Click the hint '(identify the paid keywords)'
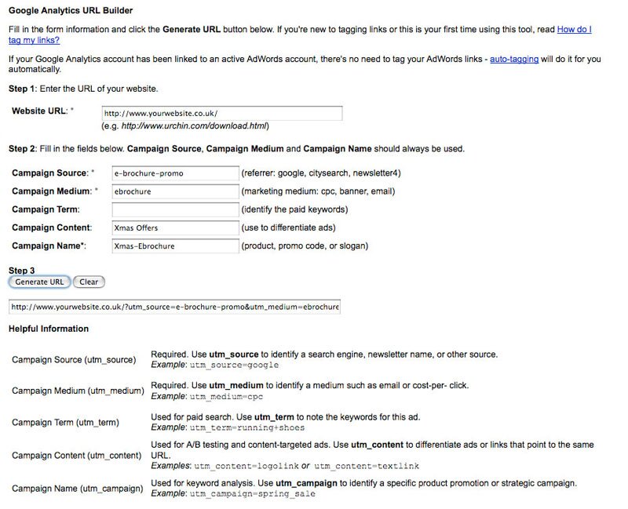Viewport: 628px width, 509px height. click(294, 209)
